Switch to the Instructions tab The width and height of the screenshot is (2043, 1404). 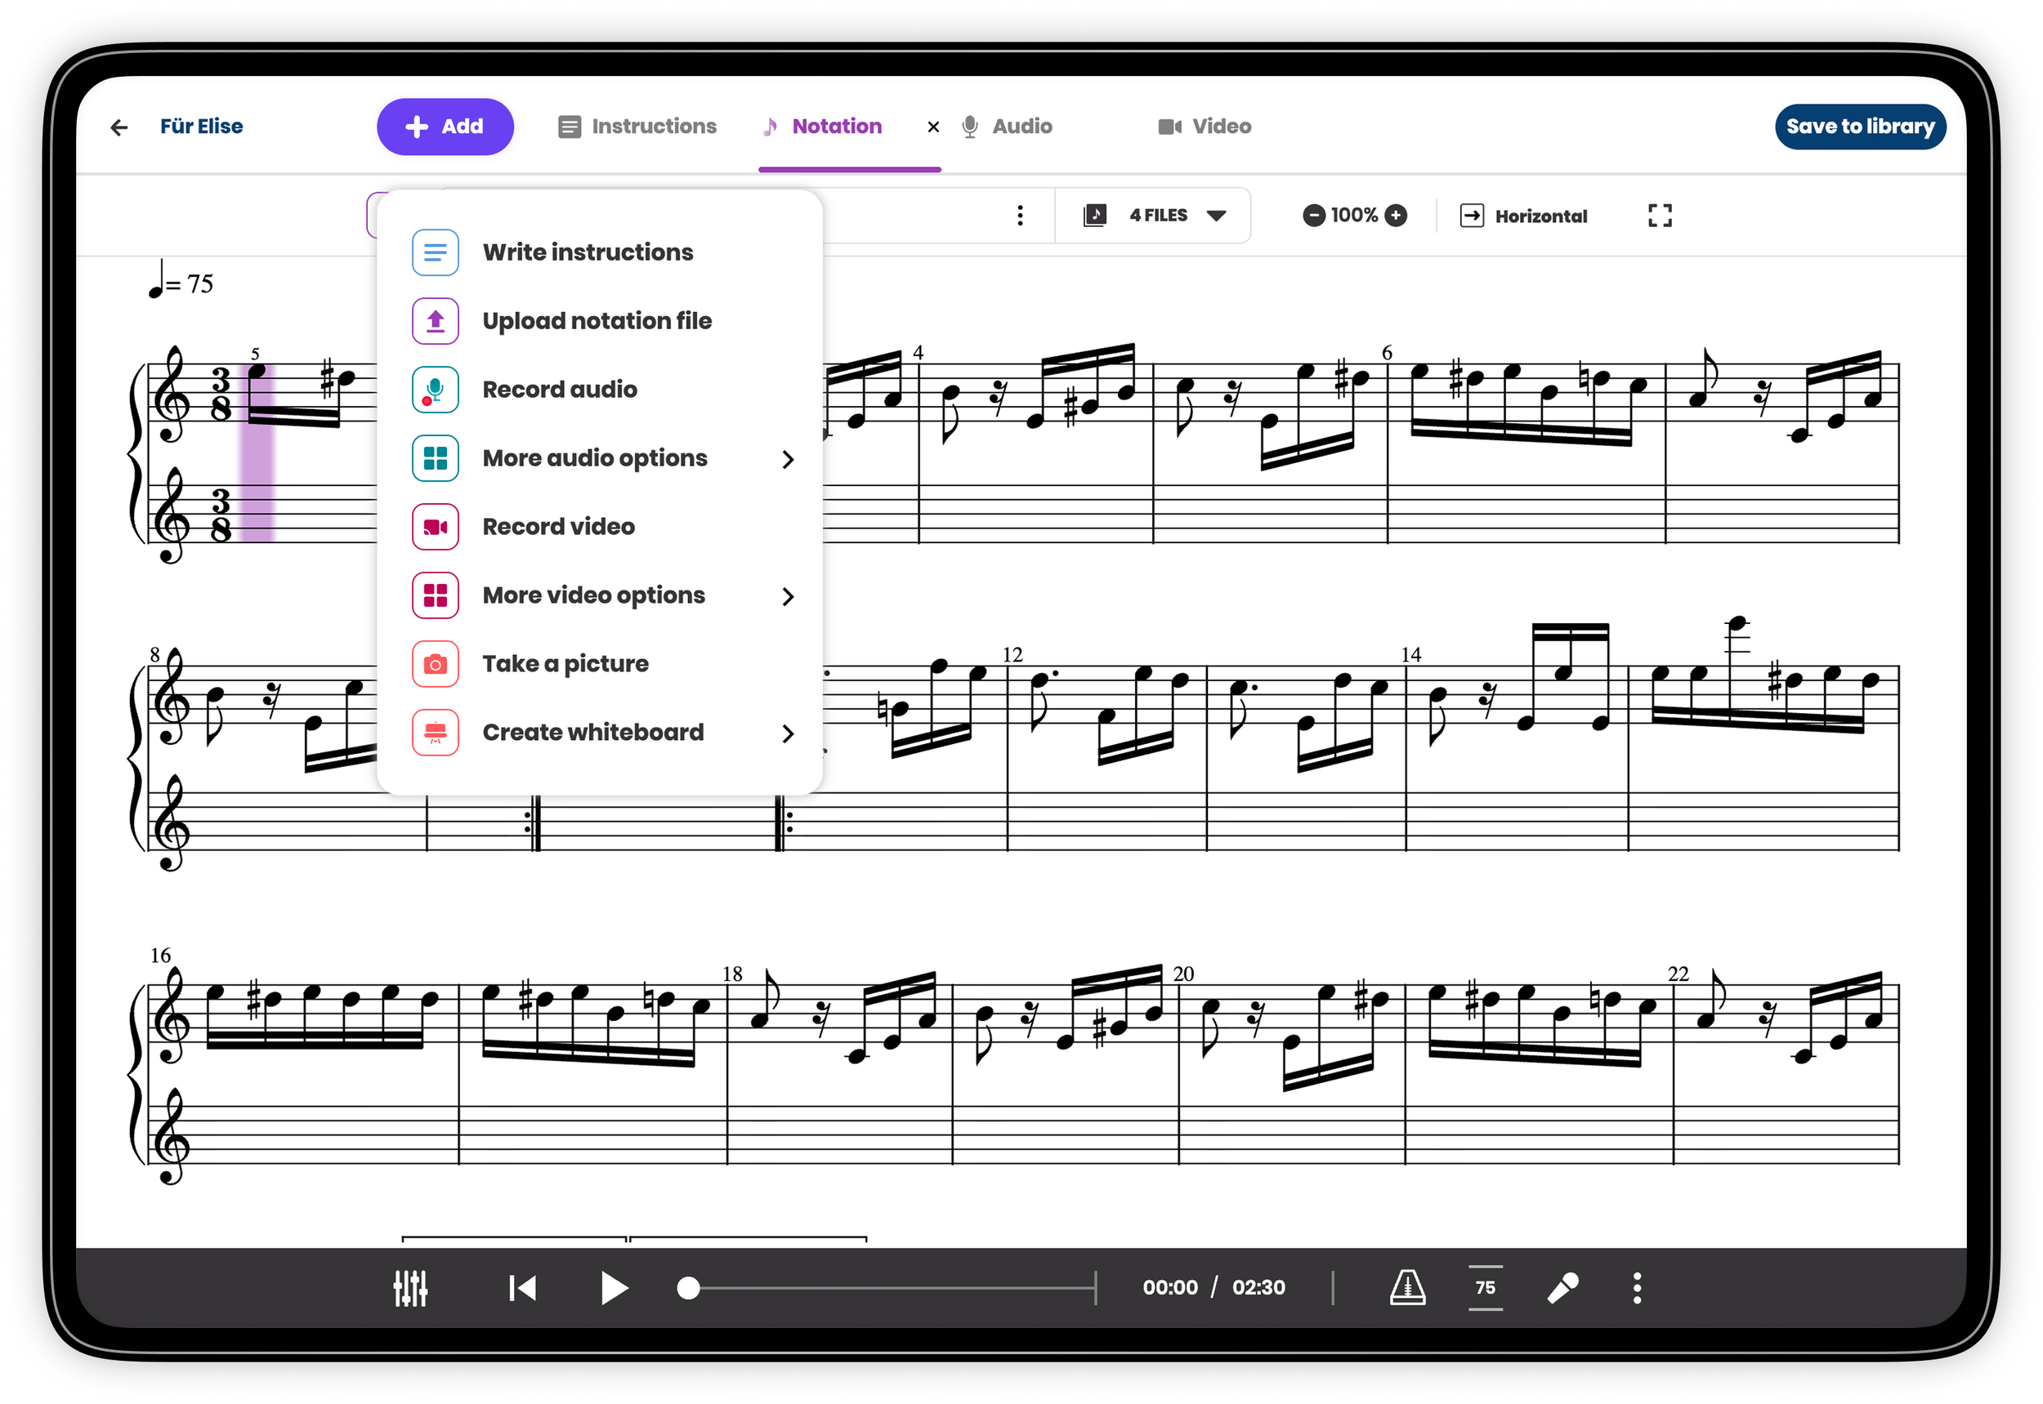point(637,127)
